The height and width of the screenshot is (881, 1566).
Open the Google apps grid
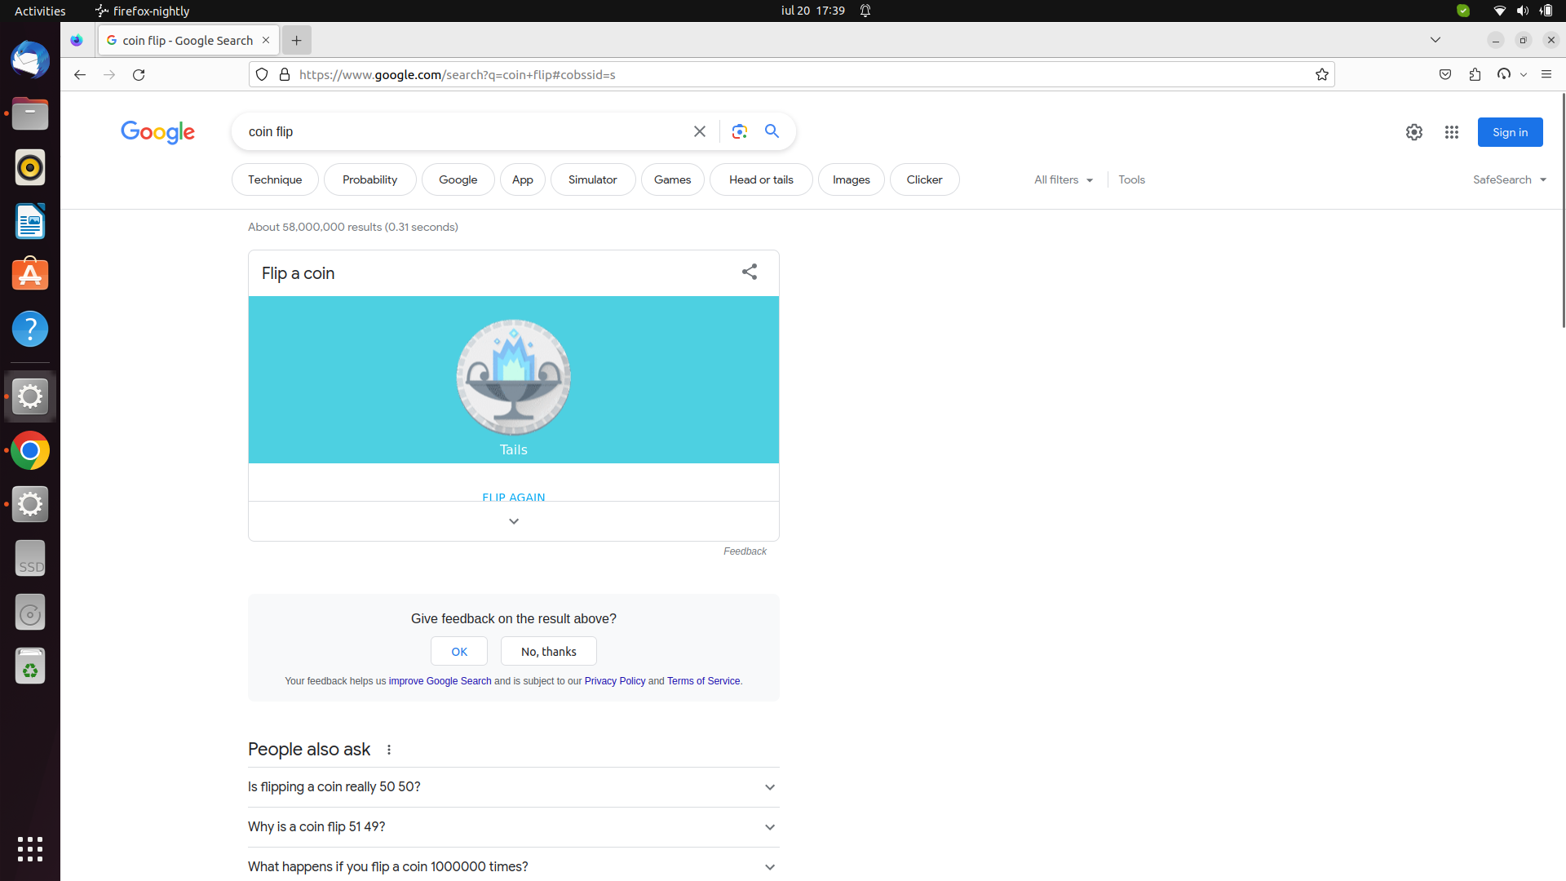[x=1452, y=131]
